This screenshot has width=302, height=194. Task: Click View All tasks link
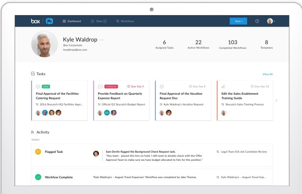tap(267, 74)
